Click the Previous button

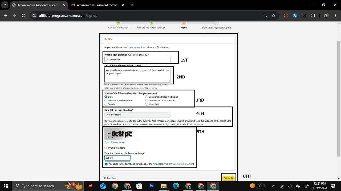click(109, 178)
